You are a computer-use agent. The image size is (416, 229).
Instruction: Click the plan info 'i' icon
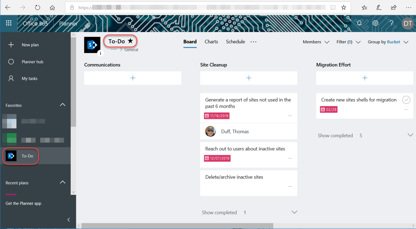[x=100, y=53]
